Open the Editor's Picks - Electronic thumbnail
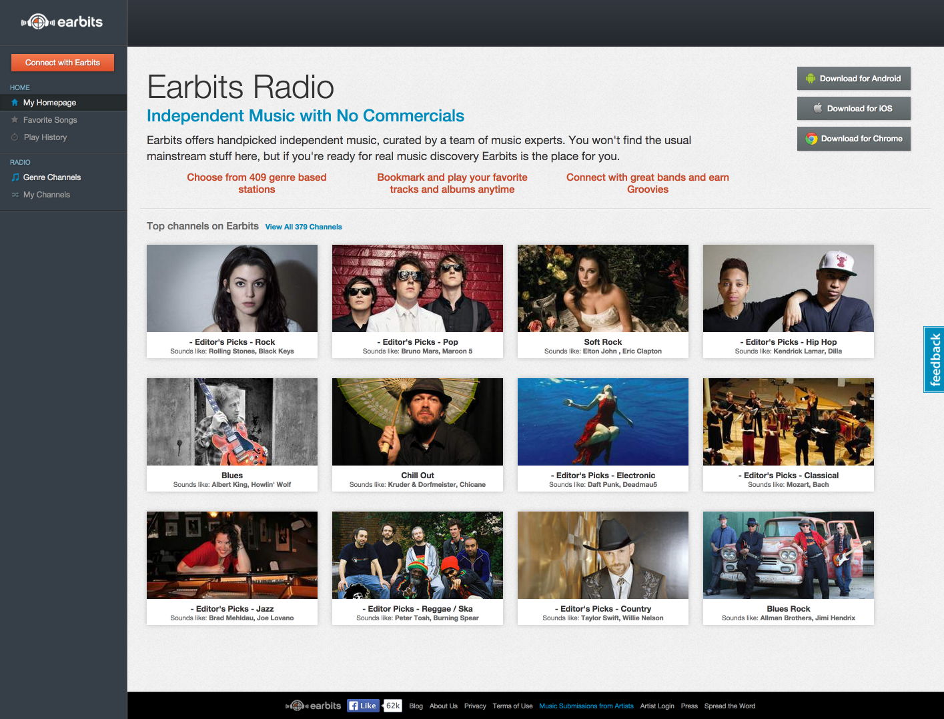This screenshot has width=944, height=719. (x=603, y=422)
